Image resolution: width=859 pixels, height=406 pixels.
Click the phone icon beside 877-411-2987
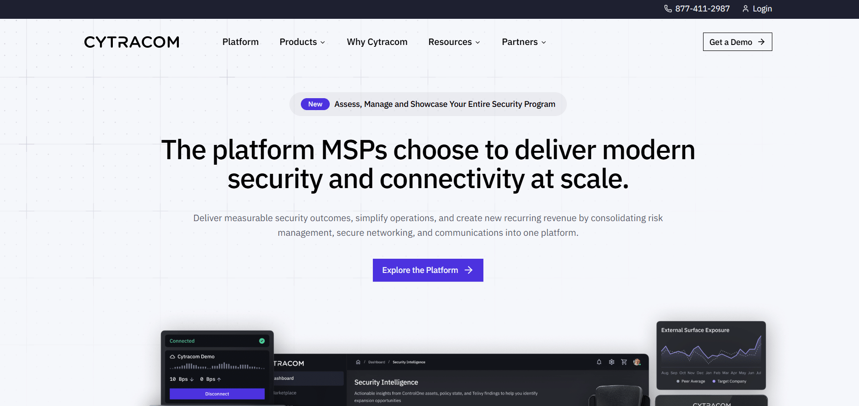668,9
